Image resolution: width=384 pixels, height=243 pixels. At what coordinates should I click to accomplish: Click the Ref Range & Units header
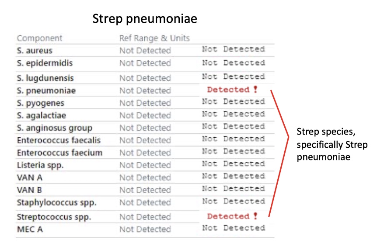[x=154, y=38]
